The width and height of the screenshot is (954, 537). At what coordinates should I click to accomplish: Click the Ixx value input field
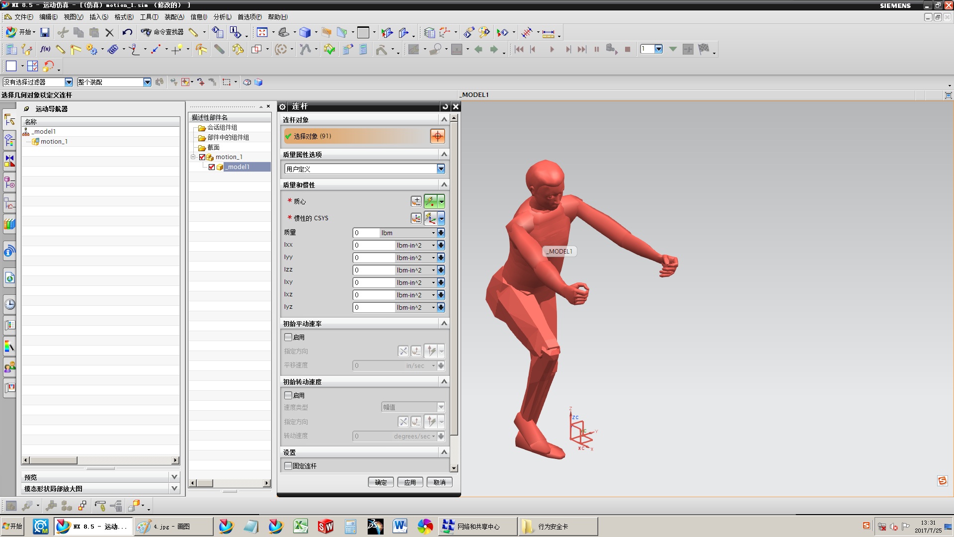tap(373, 245)
